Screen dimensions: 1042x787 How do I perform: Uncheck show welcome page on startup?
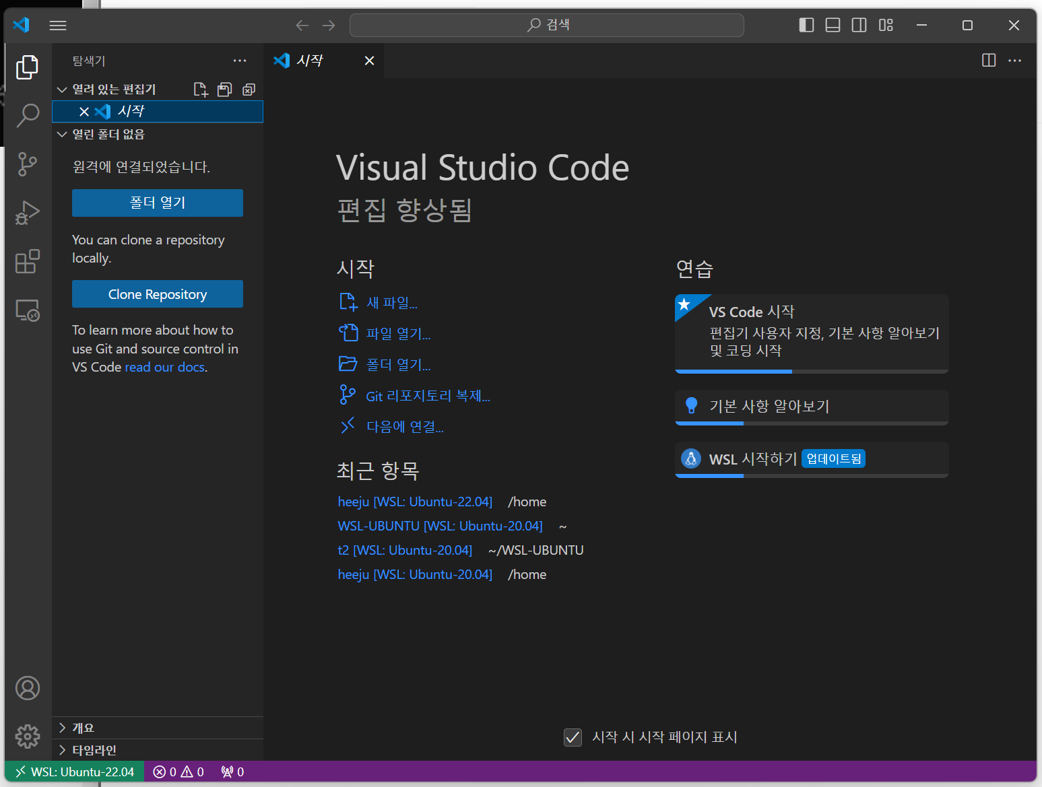click(x=573, y=737)
